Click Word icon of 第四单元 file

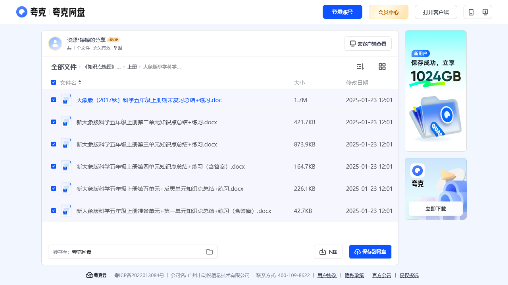pos(66,167)
